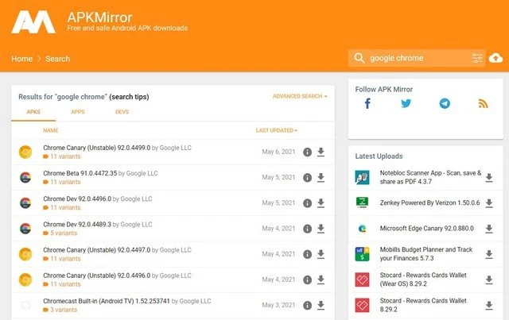Show info for Chrome Canary 92.0.4496.0
Viewport: 509px width, 320px height.
[x=308, y=280]
